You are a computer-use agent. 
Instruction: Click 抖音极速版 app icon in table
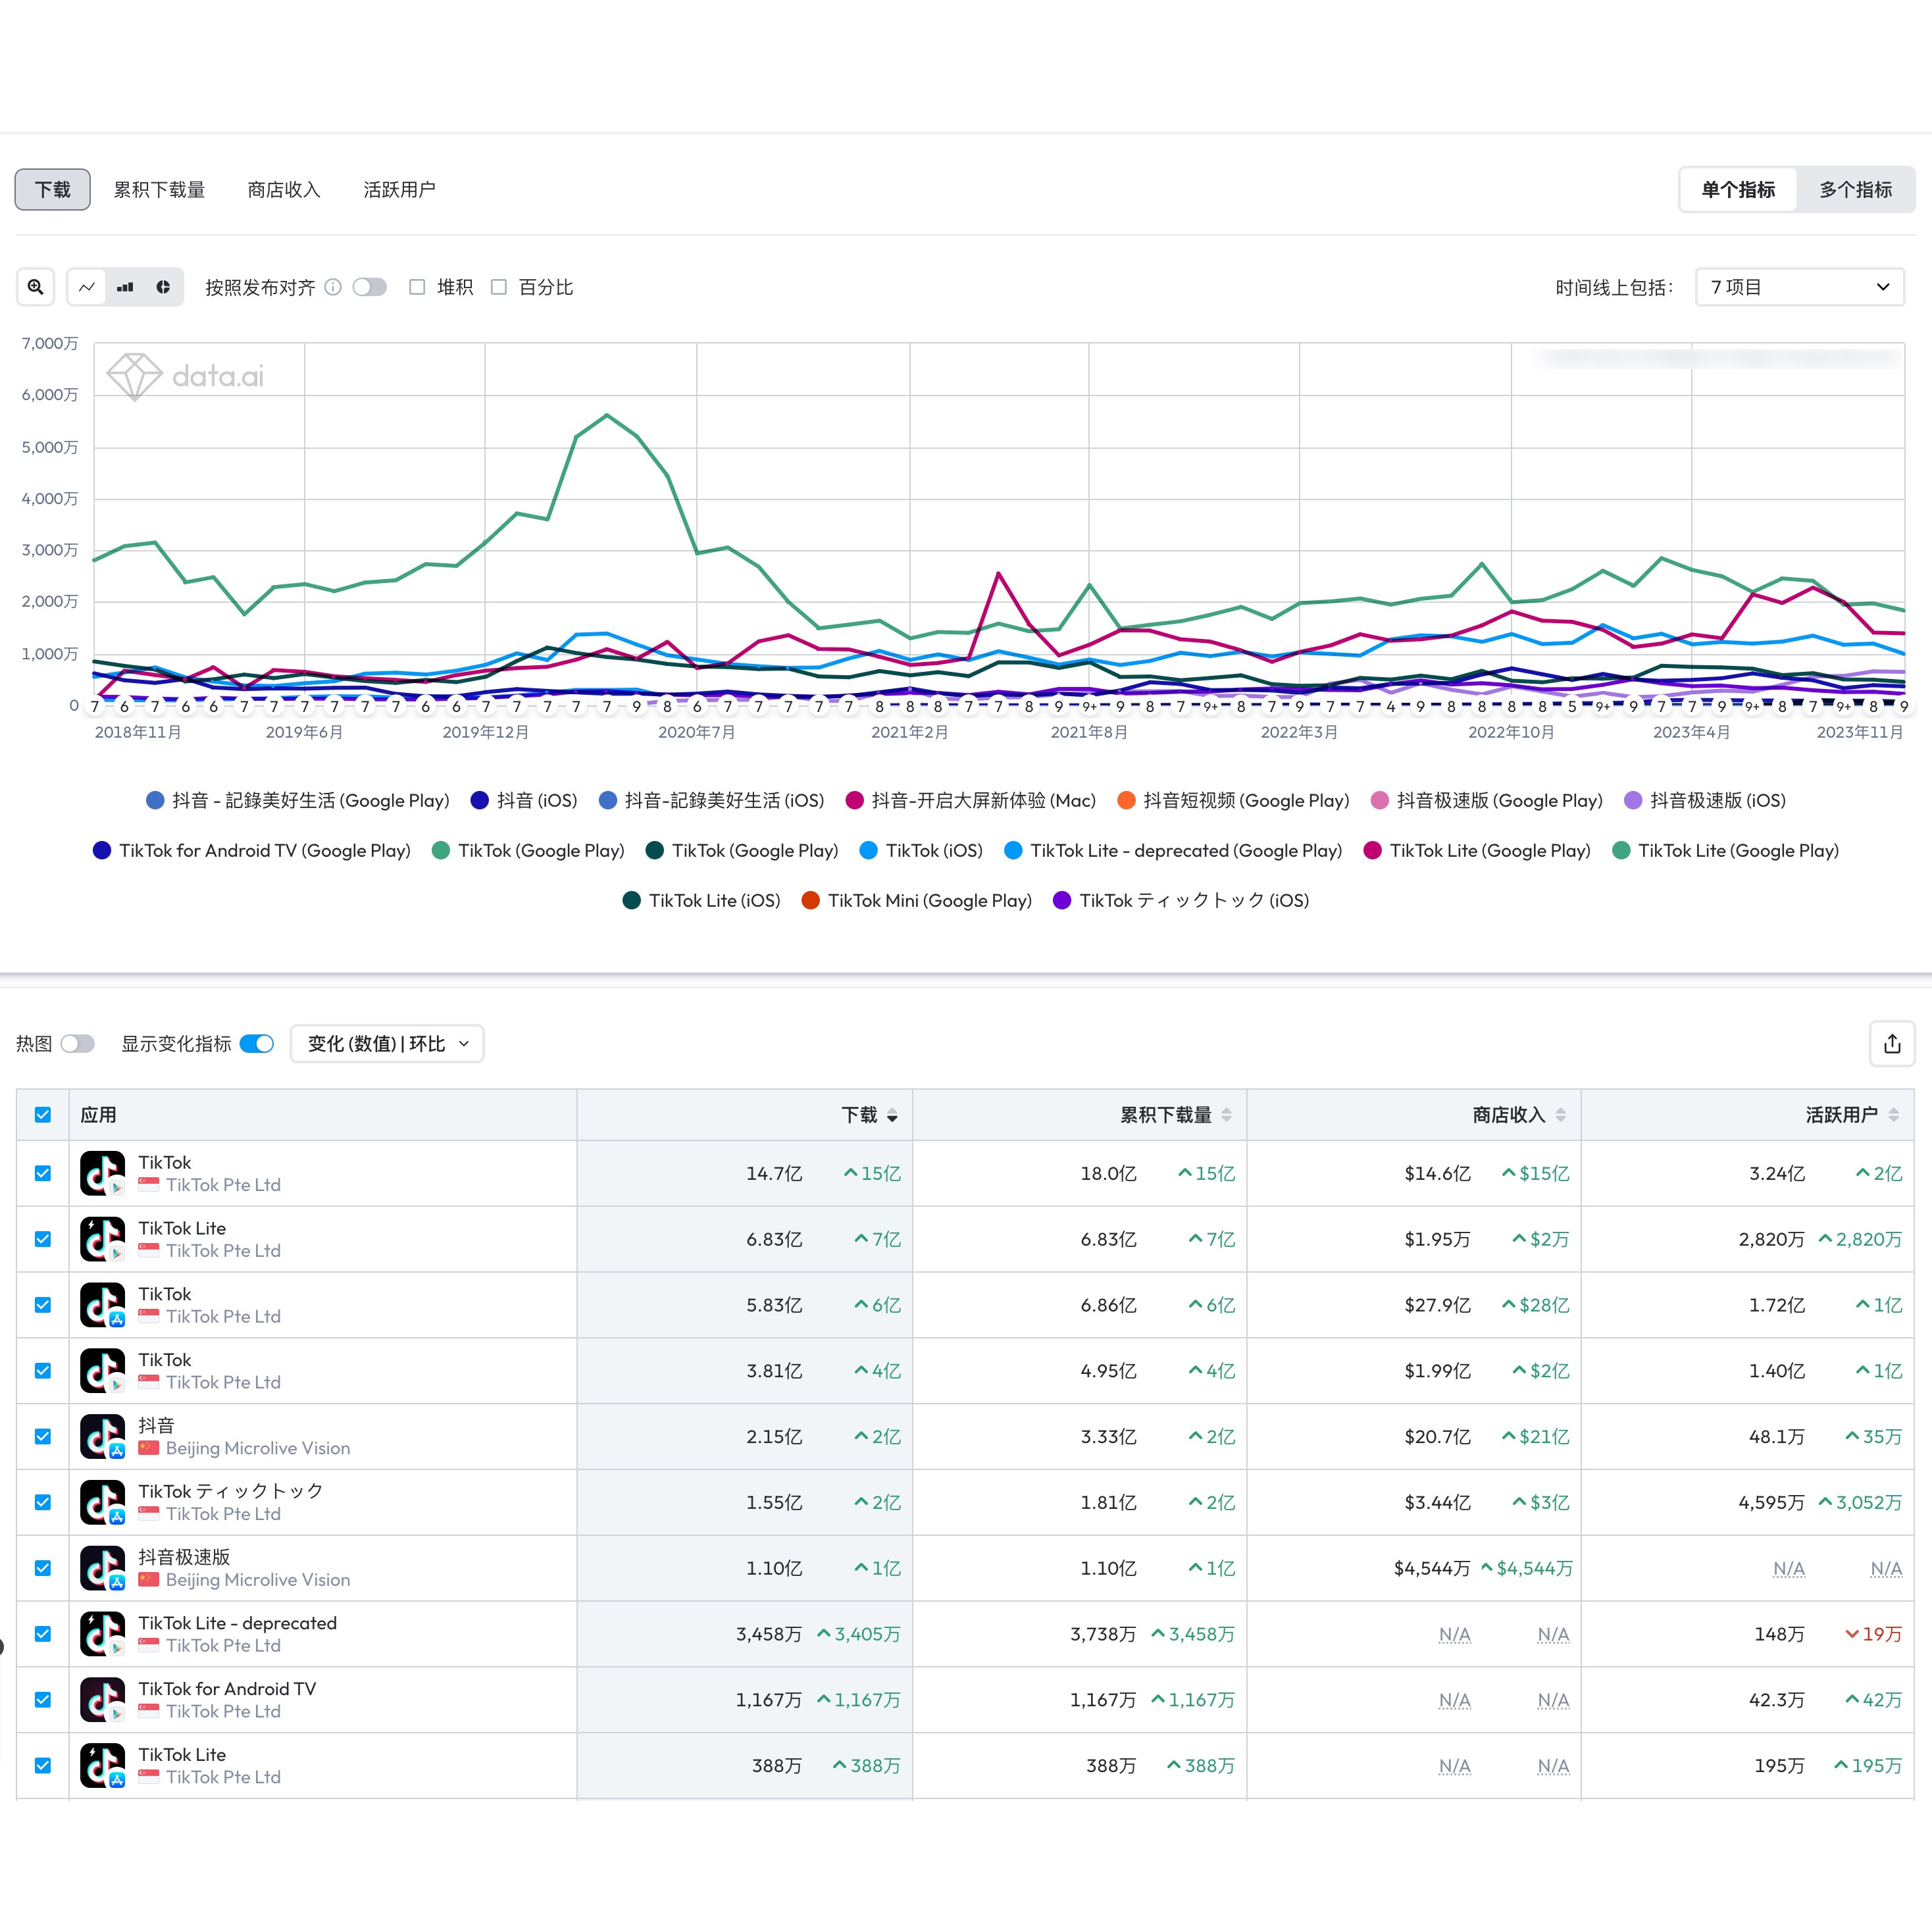tap(103, 1568)
